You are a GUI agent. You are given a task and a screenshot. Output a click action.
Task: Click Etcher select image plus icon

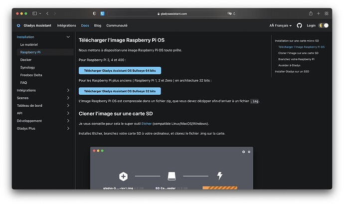(123, 176)
